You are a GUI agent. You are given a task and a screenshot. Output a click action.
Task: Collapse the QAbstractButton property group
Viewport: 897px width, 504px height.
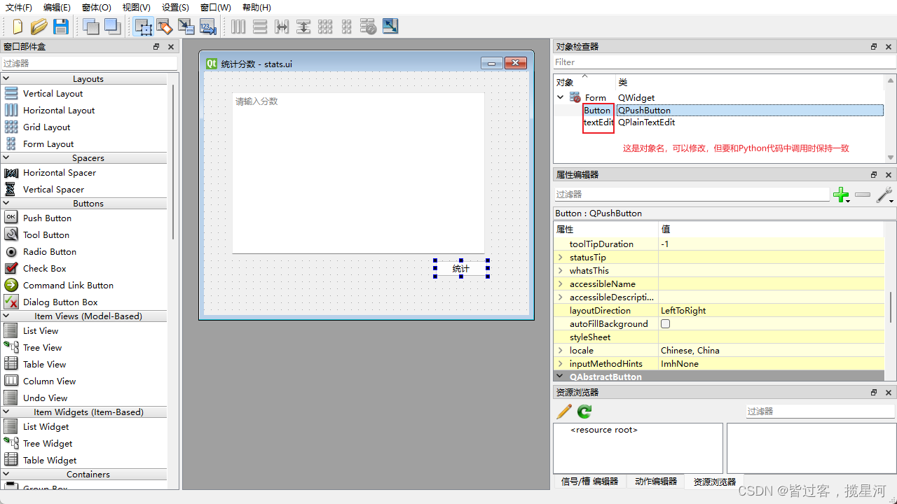560,377
